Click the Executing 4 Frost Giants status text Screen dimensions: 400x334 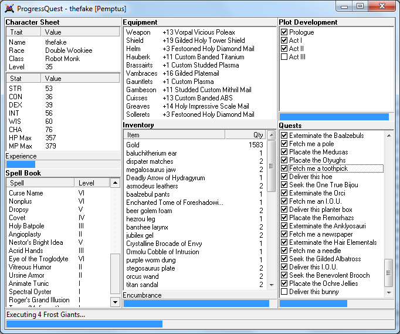pyautogui.click(x=46, y=315)
